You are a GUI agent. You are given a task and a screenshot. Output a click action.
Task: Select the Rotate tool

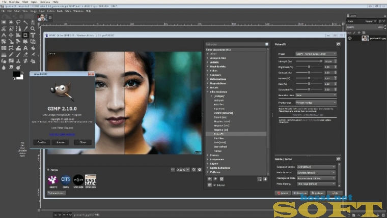tap(4, 42)
